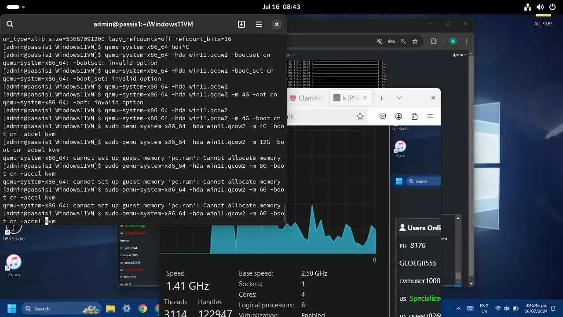563x317 pixels.
Task: Open the GNOME power menu icon
Action: click(552, 7)
